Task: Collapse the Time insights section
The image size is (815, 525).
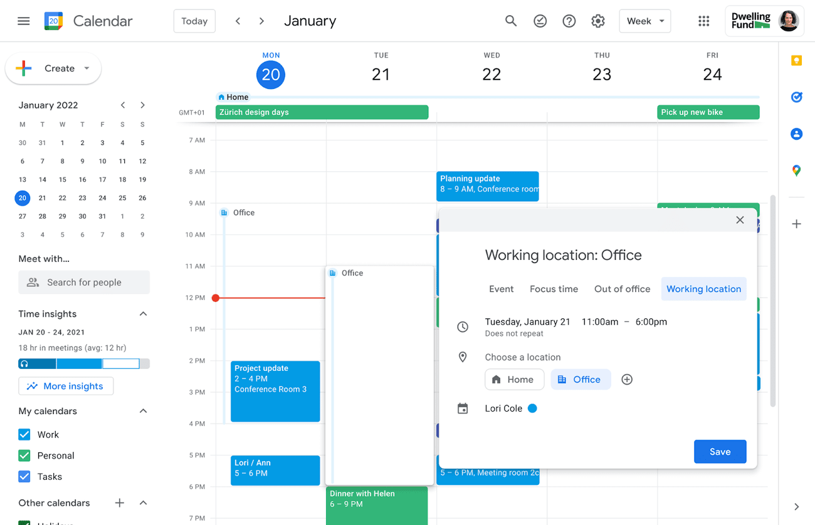Action: pyautogui.click(x=143, y=313)
